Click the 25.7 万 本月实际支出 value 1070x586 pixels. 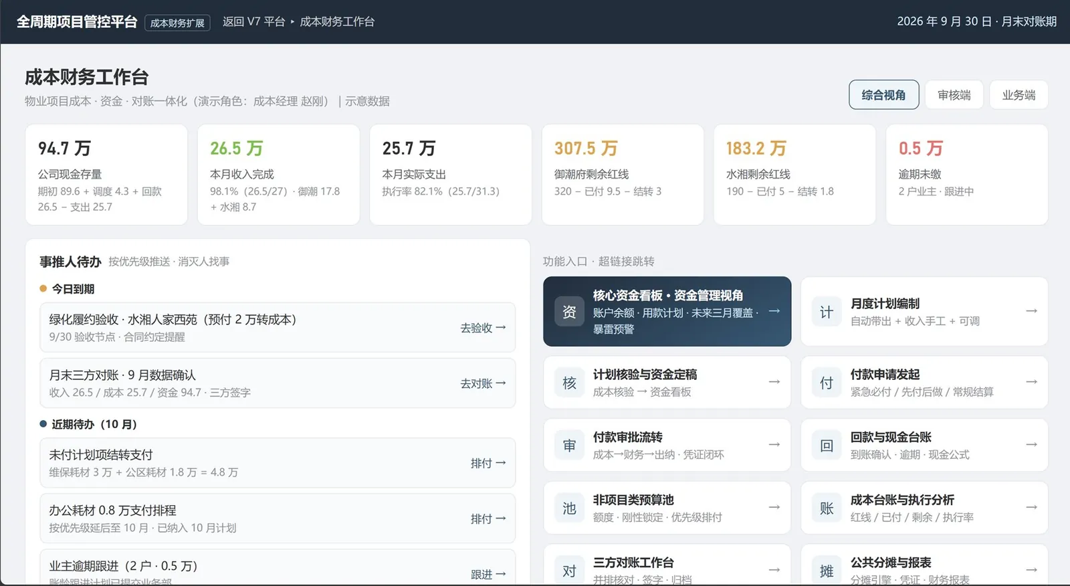click(409, 148)
